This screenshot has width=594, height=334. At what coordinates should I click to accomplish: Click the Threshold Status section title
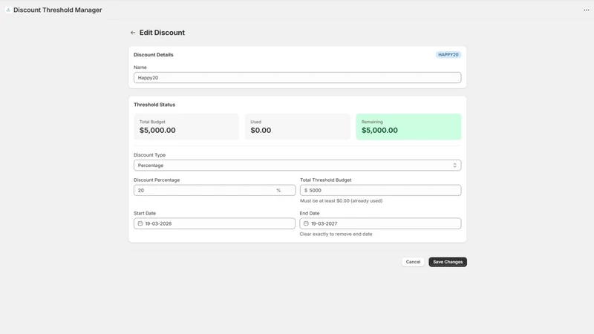(x=154, y=105)
